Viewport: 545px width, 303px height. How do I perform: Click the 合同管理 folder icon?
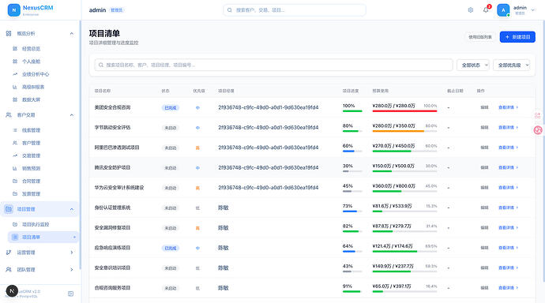point(15,181)
